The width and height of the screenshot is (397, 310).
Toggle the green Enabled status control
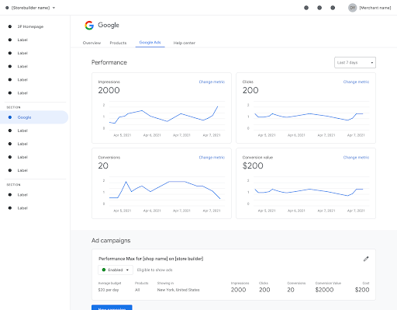click(x=116, y=270)
